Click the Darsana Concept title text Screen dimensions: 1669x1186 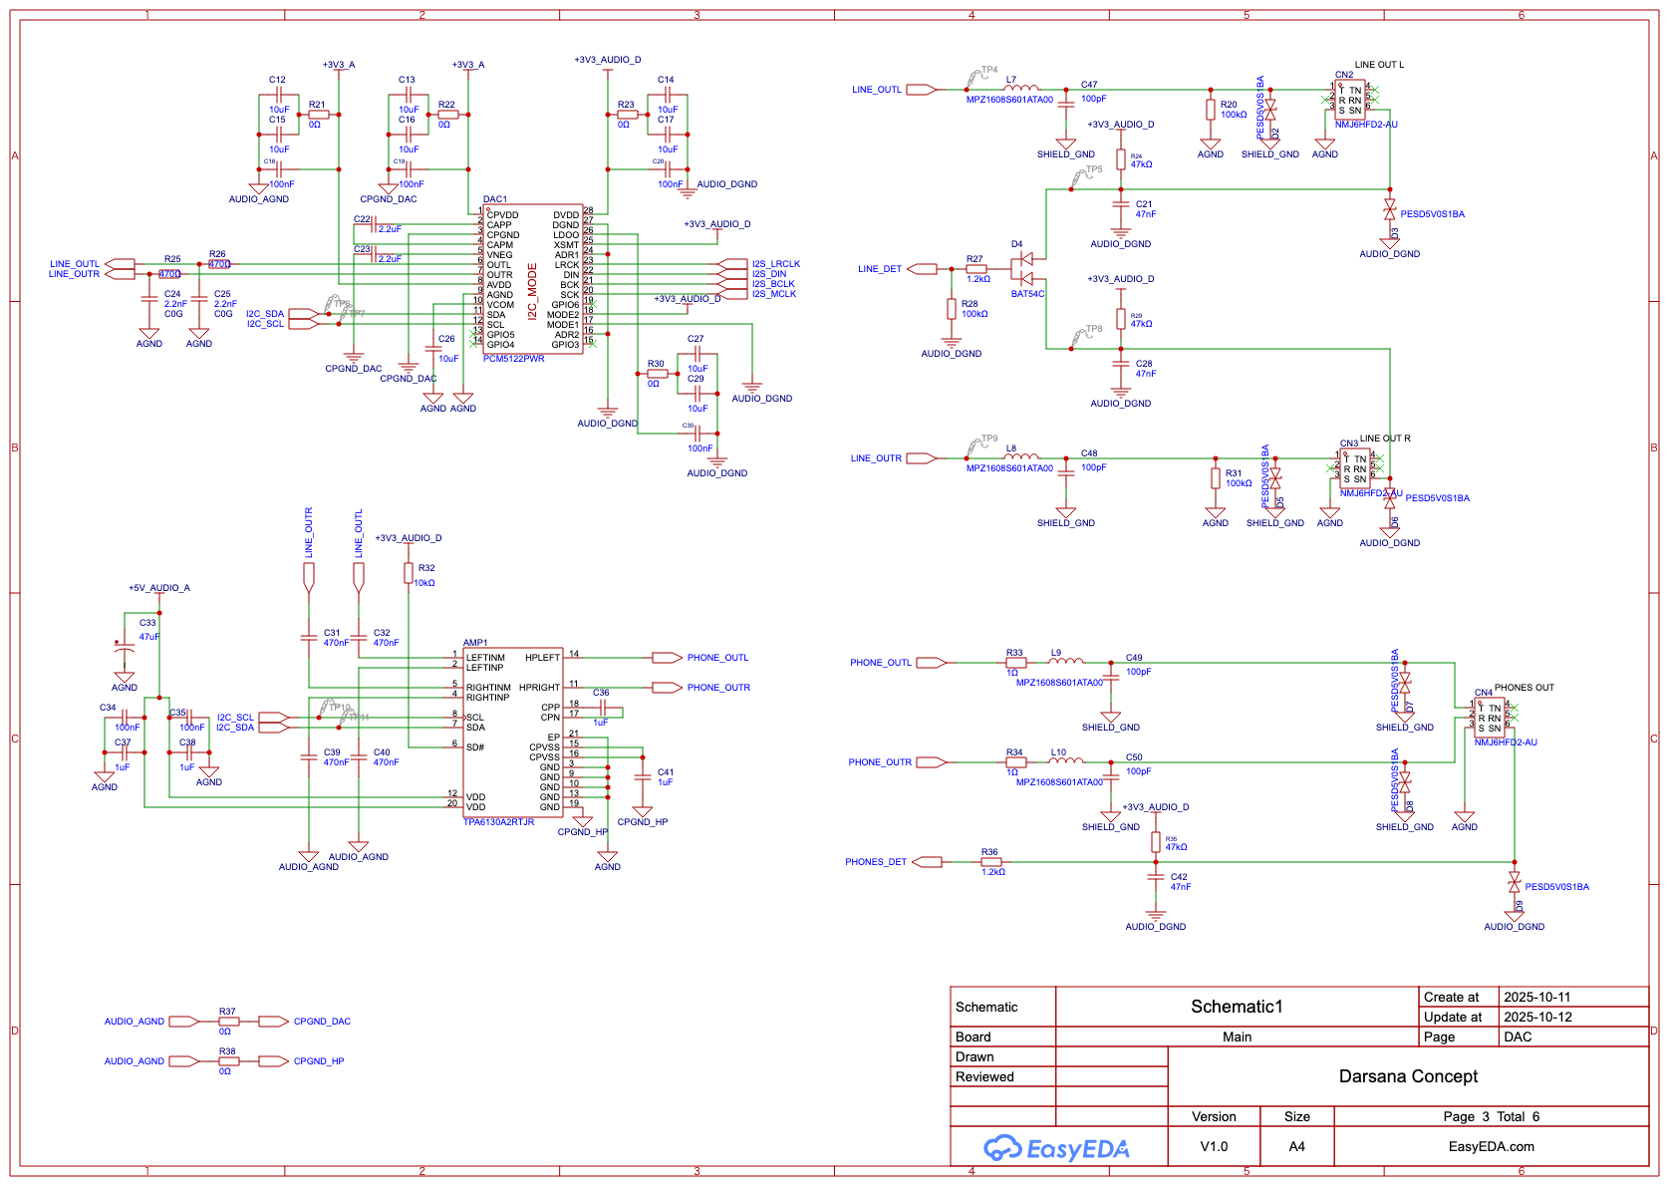tap(1408, 1076)
